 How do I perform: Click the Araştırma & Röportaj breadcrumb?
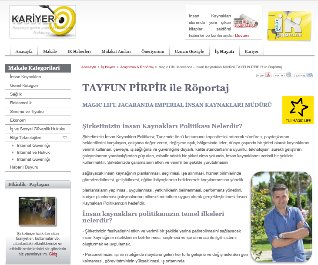click(137, 67)
